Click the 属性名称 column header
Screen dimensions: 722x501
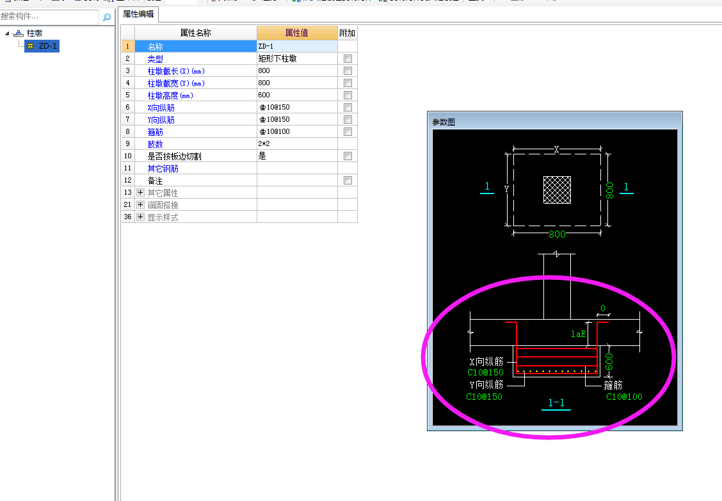coord(196,33)
